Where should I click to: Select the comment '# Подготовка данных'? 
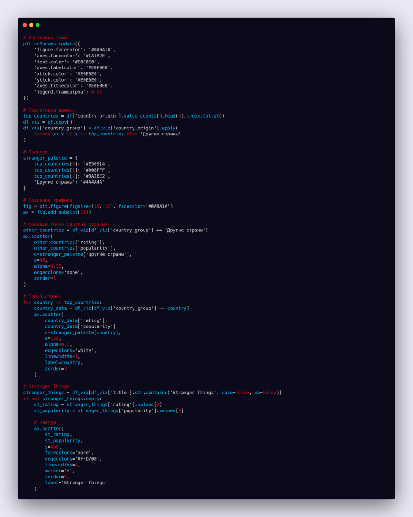click(x=49, y=110)
